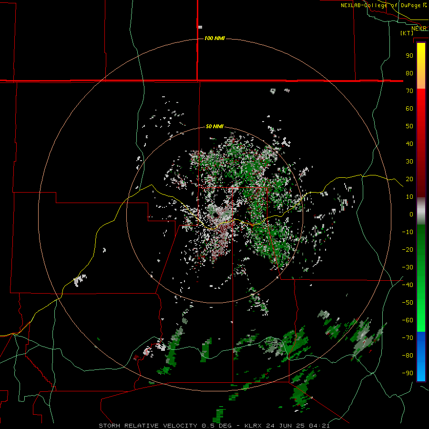Click the 20 value on velocity scale
Image resolution: width=429 pixels, height=429 pixels.
click(409, 179)
